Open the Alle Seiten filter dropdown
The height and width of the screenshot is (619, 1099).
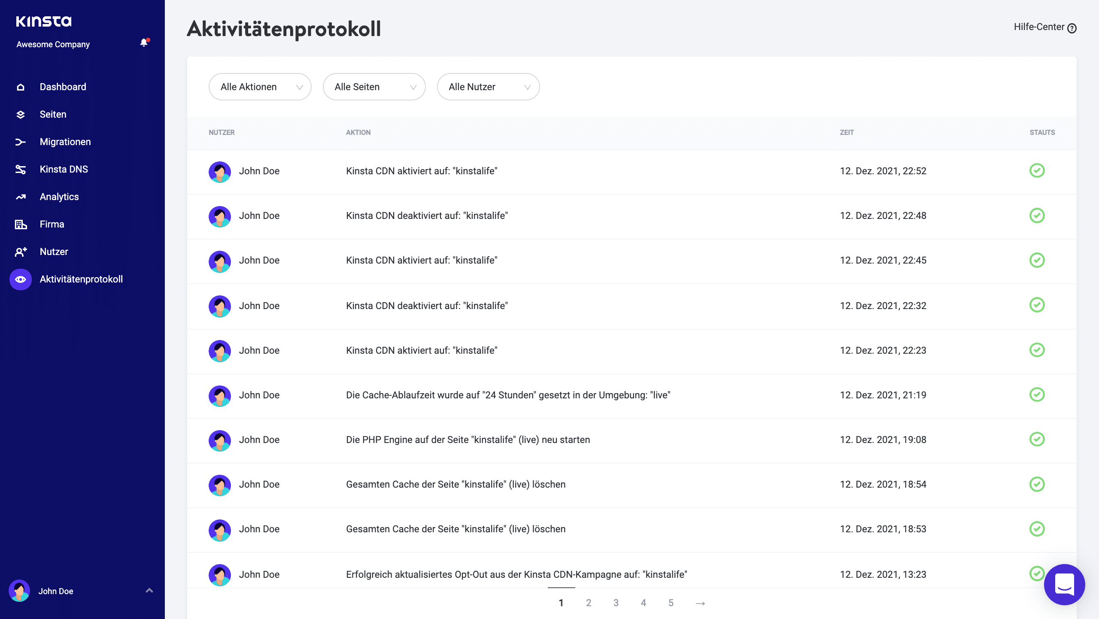(x=374, y=86)
